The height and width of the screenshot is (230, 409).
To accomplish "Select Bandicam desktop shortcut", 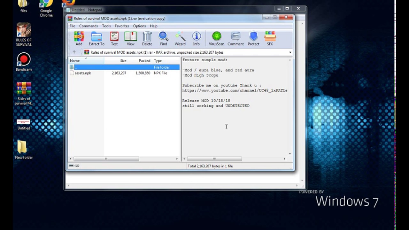I will click(x=24, y=62).
